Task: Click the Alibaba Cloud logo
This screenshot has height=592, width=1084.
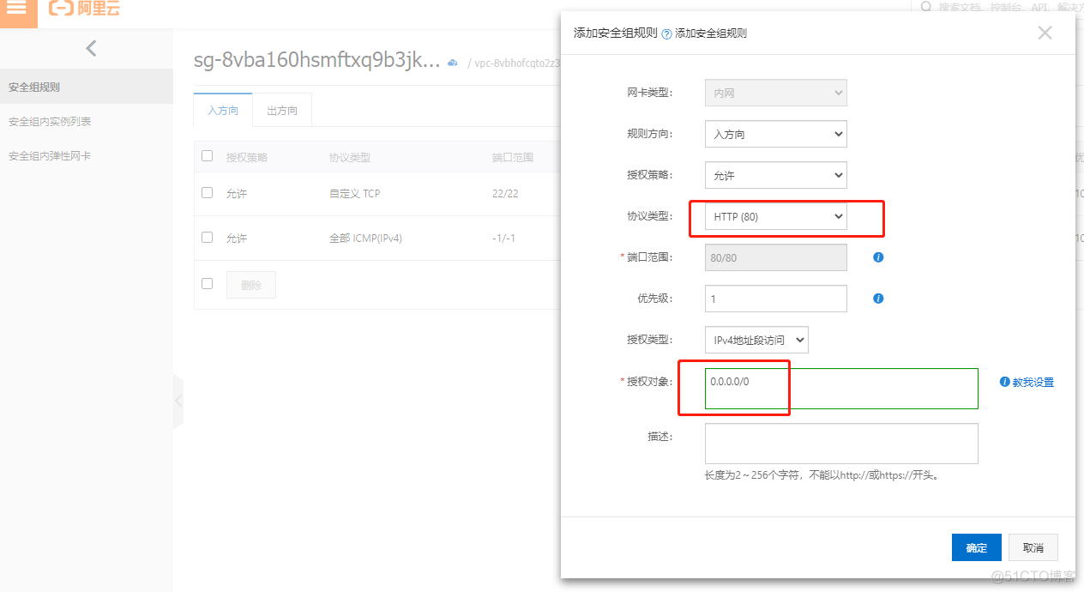Action: (84, 9)
